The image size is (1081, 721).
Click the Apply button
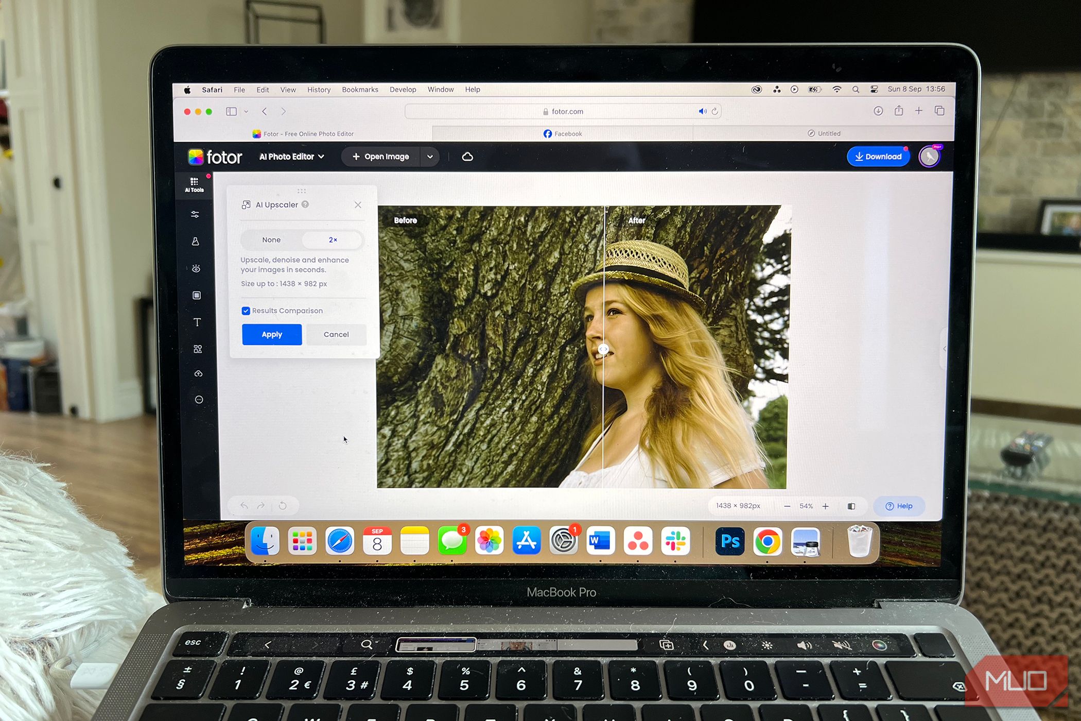coord(272,334)
